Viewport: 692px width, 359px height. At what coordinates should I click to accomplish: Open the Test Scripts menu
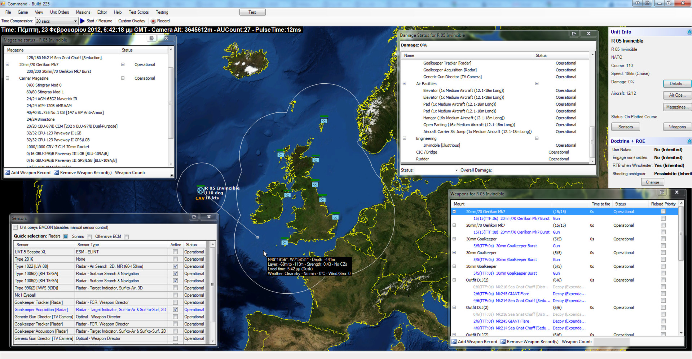click(x=138, y=12)
